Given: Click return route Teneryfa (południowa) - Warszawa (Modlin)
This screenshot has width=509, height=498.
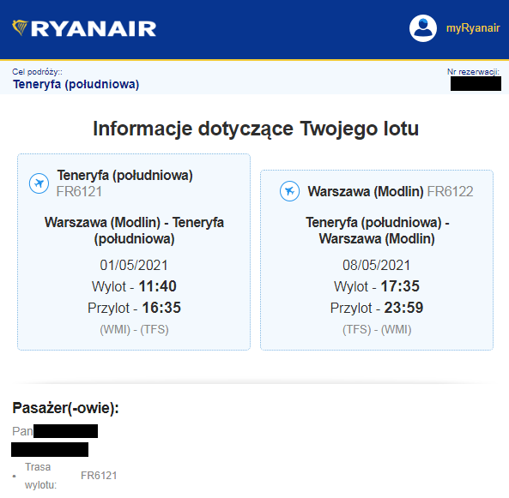Looking at the screenshot, I should coord(377,231).
